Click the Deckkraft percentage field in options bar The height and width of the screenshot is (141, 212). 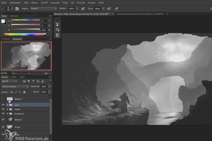pos(72,8)
